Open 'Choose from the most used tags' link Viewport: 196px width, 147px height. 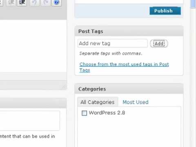click(x=124, y=67)
